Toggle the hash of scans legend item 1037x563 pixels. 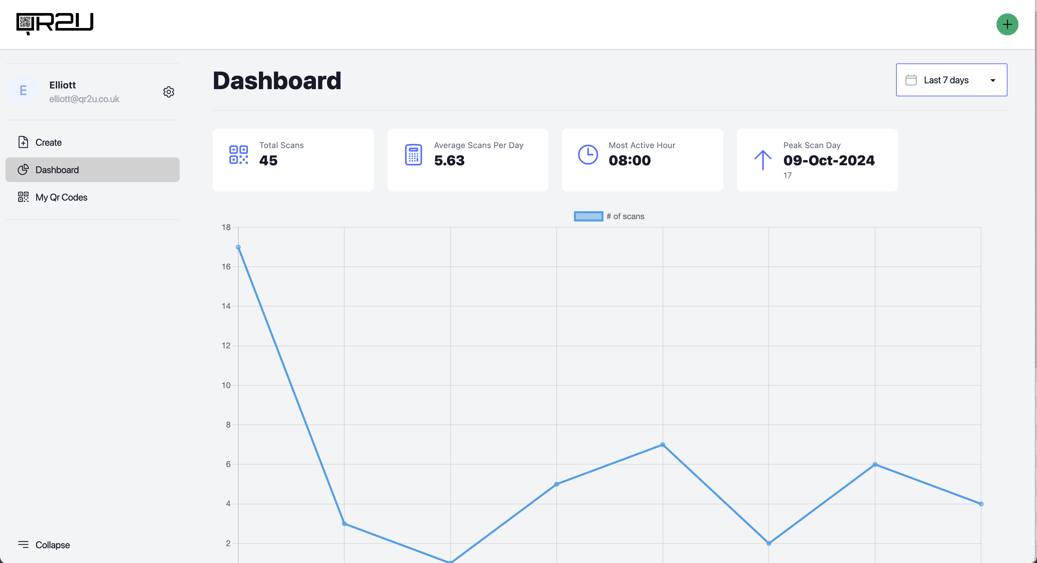[609, 216]
